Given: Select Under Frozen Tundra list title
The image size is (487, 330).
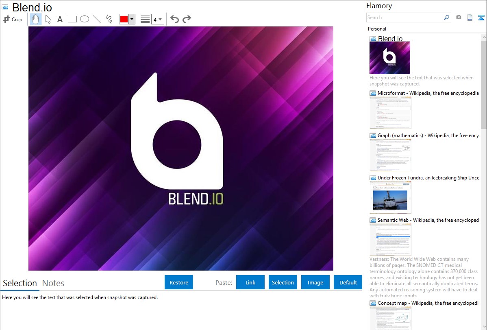Looking at the screenshot, I should pyautogui.click(x=428, y=177).
